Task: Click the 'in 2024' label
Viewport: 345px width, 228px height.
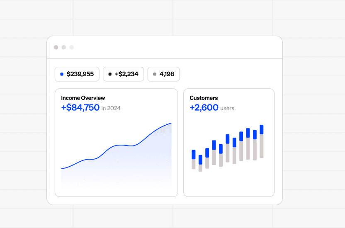Action: click(x=111, y=108)
